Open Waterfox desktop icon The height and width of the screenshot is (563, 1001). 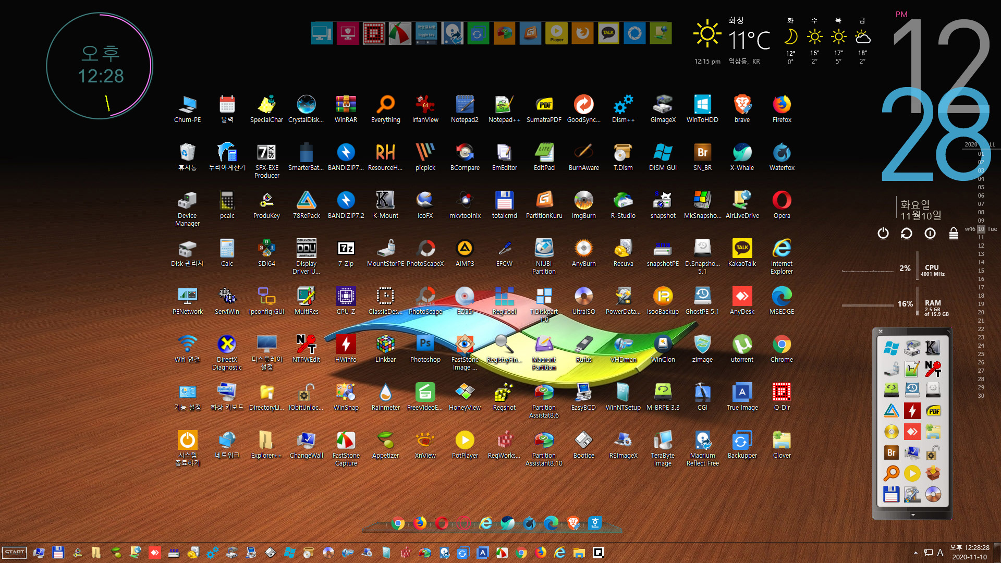[782, 157]
